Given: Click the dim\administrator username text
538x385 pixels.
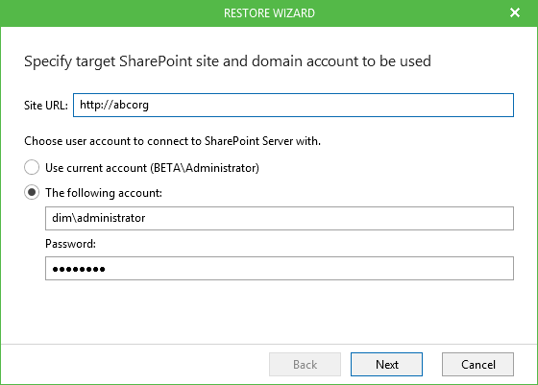Looking at the screenshot, I should (98, 218).
